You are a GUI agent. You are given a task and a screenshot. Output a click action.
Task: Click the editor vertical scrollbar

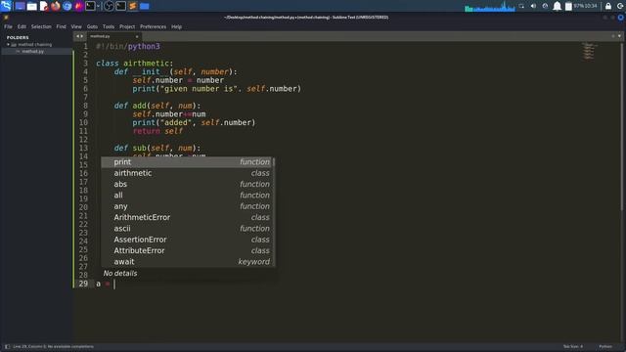click(x=623, y=126)
